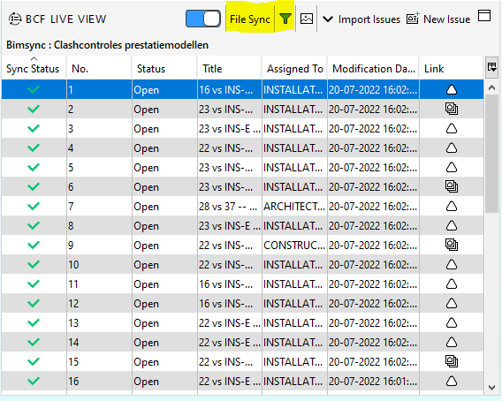The width and height of the screenshot is (502, 401).
Task: Click the multi-view link icon for issue 15
Action: (452, 361)
